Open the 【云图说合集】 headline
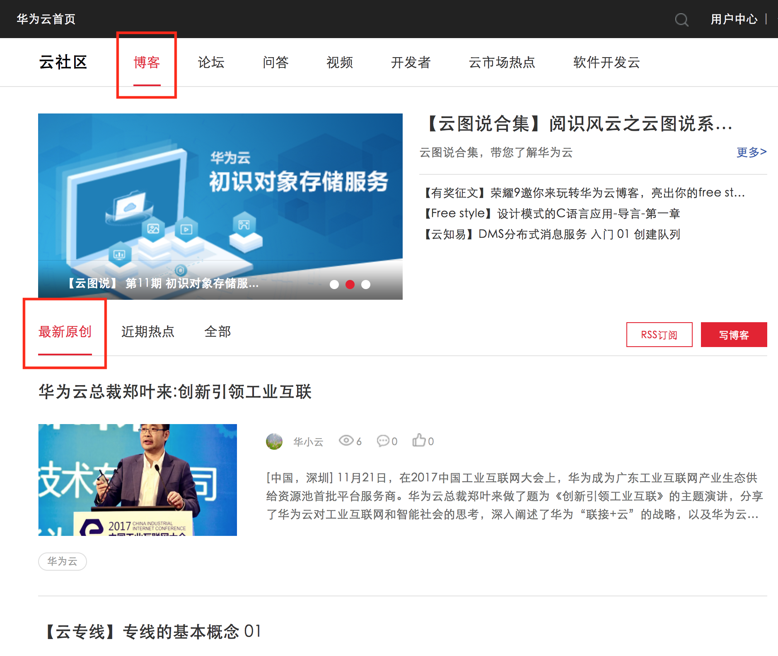This screenshot has width=778, height=656. pyautogui.click(x=577, y=124)
